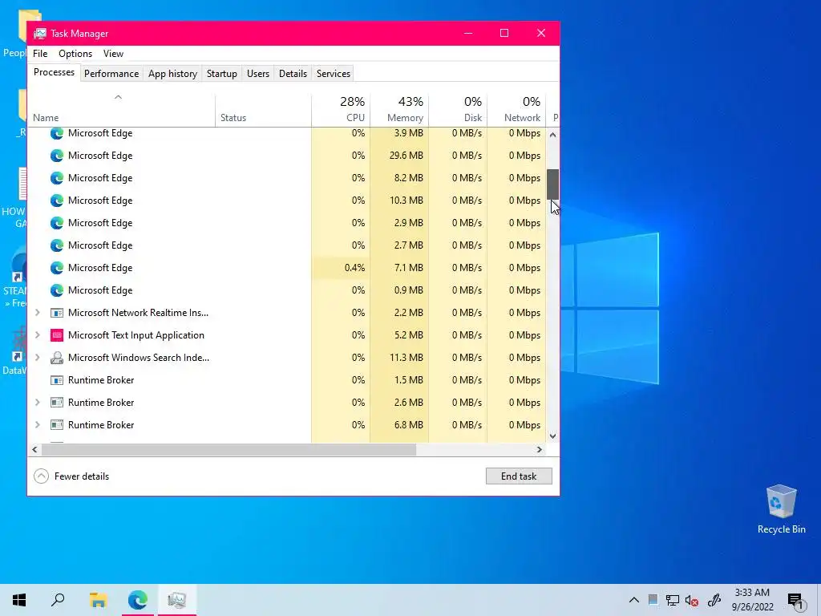Sort processes by Network column
The width and height of the screenshot is (821, 616).
[517, 110]
